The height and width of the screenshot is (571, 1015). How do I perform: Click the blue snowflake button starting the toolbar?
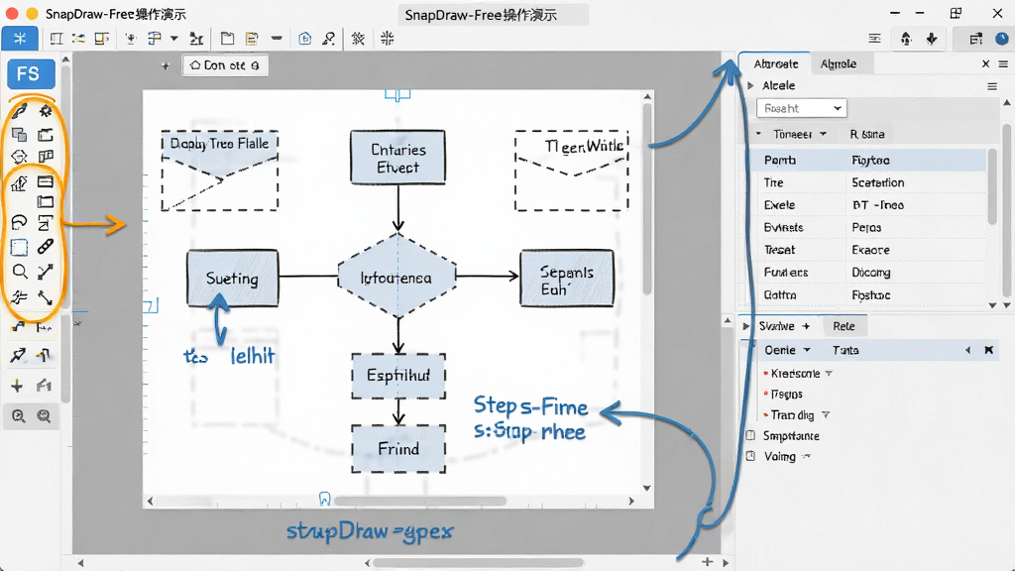pos(20,39)
